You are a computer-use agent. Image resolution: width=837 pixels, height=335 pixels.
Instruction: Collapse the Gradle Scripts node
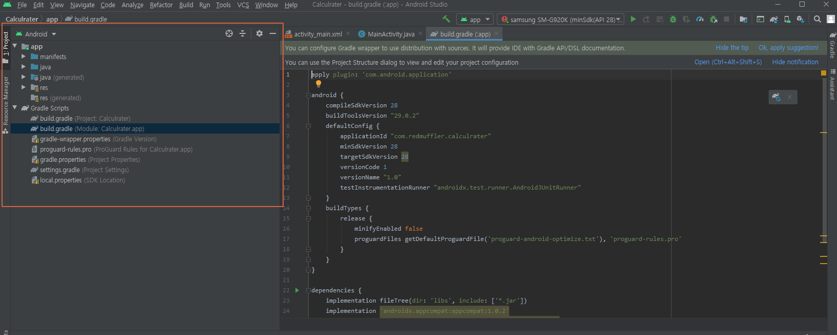[x=15, y=108]
